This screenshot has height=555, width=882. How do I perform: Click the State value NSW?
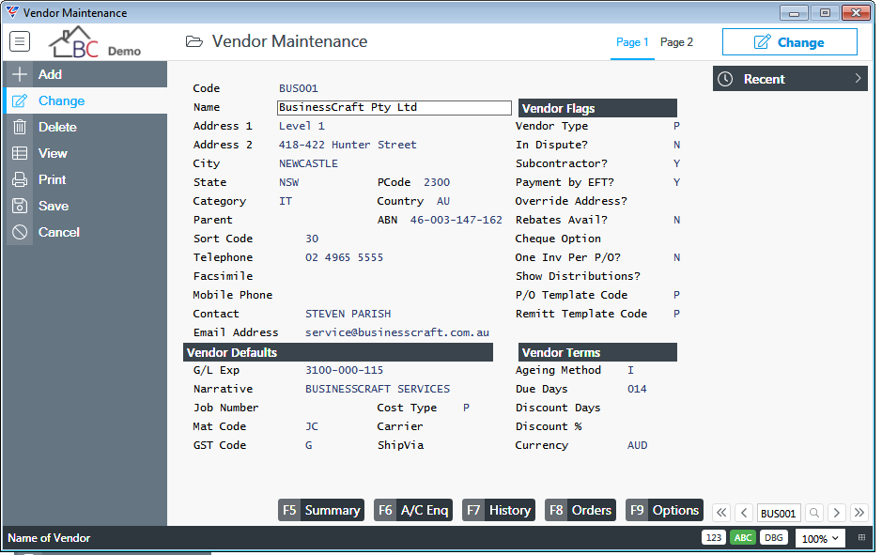[288, 182]
